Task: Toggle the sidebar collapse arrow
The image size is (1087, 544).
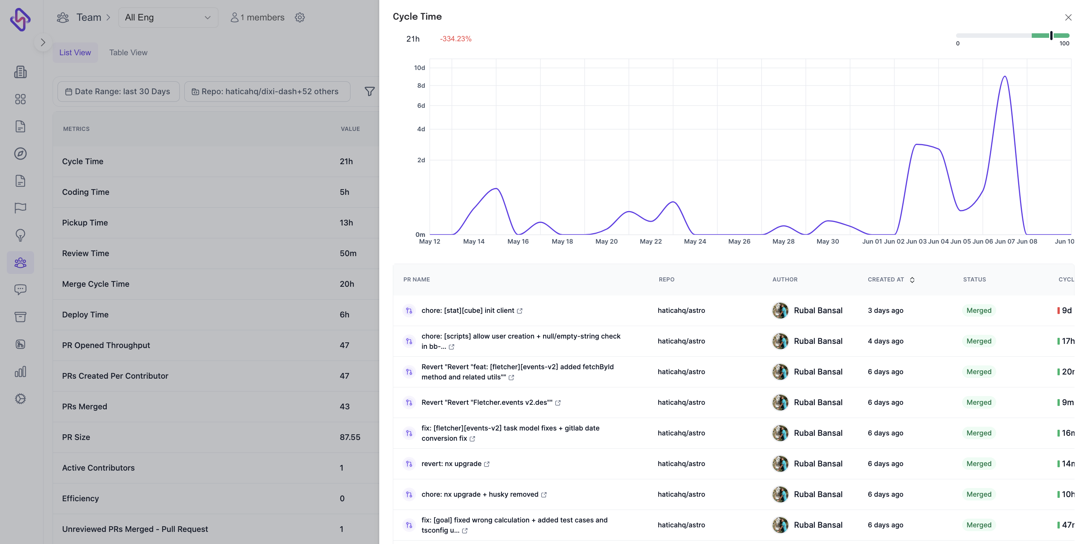Action: click(43, 42)
